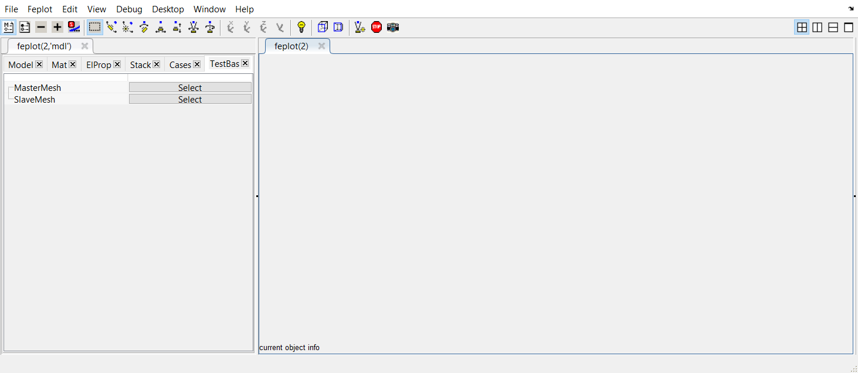Activate the dashed rectangle selection tool
This screenshot has width=858, height=373.
click(94, 27)
